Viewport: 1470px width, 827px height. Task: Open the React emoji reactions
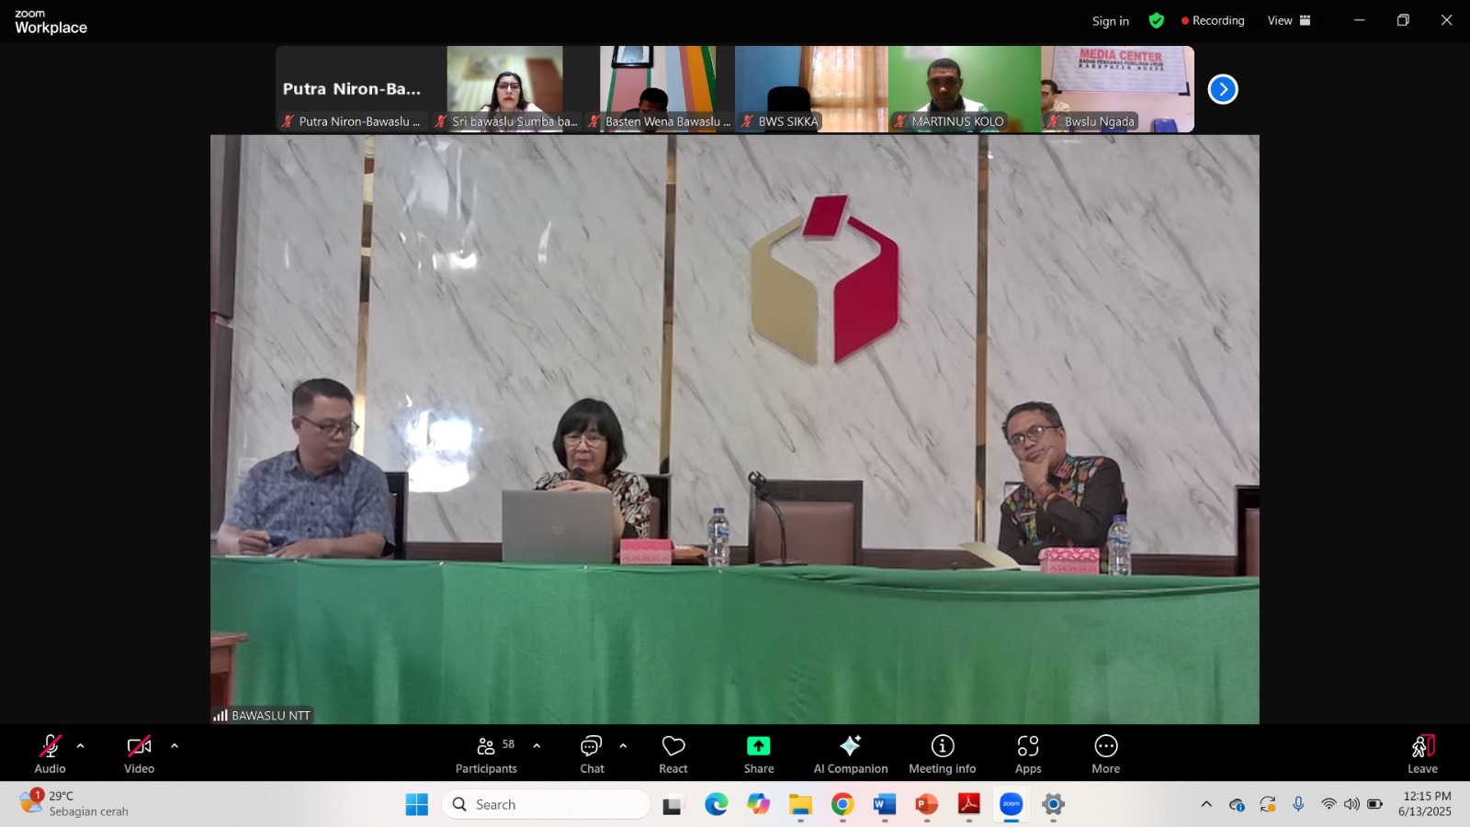tap(673, 753)
